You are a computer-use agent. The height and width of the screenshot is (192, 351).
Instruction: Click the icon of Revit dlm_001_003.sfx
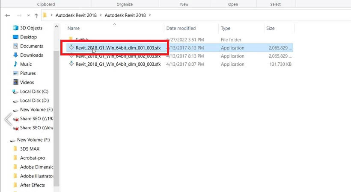pos(71,47)
